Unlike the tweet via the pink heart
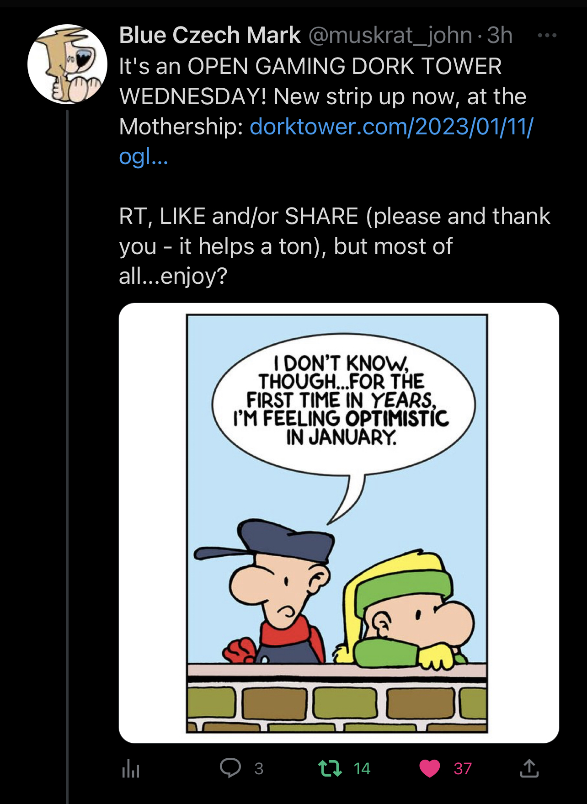This screenshot has height=804, width=587. (429, 768)
